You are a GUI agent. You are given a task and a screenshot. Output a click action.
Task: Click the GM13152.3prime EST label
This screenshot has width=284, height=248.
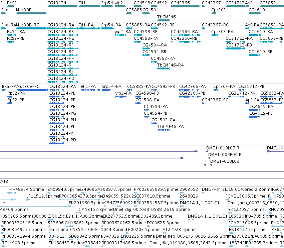tap(96, 210)
